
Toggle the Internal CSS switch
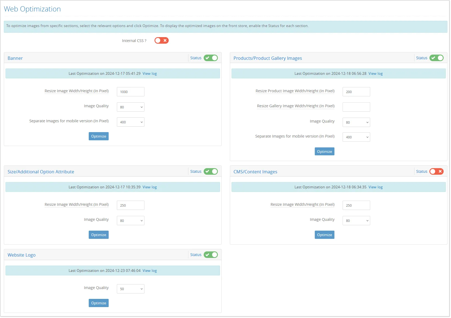pos(162,40)
